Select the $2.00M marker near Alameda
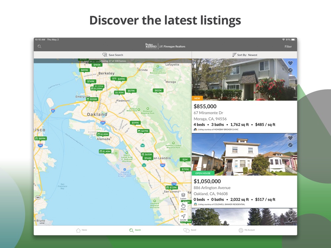This screenshot has width=331, height=248. coord(103,134)
